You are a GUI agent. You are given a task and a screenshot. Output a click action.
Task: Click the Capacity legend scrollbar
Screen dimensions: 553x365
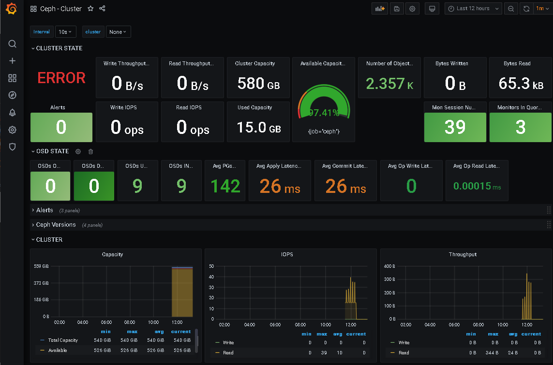[196, 340]
